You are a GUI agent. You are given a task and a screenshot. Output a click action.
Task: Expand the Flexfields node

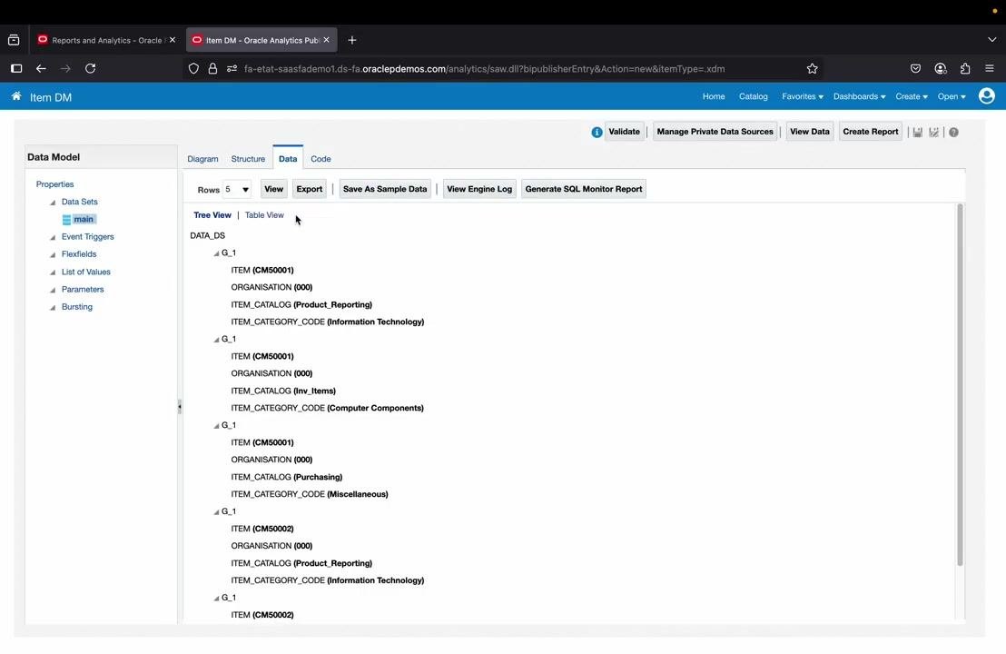click(53, 255)
